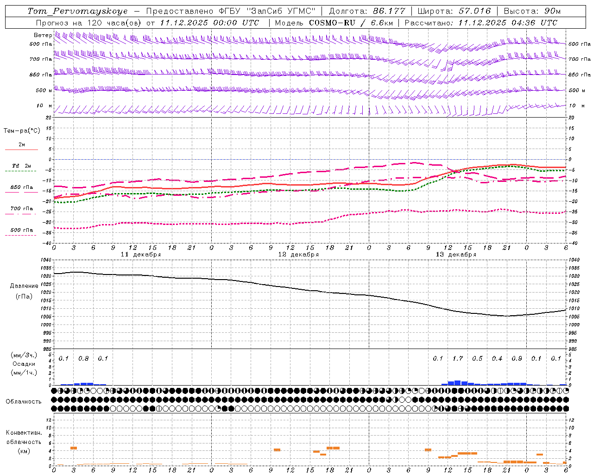Click the Облачность panel label

[24, 402]
